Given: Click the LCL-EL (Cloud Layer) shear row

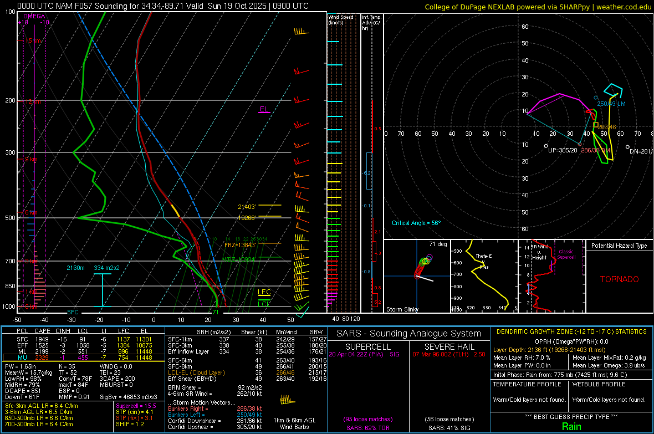Looking at the screenshot, I should pos(247,372).
